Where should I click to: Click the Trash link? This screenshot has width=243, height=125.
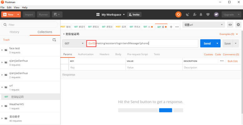click(x=6, y=40)
